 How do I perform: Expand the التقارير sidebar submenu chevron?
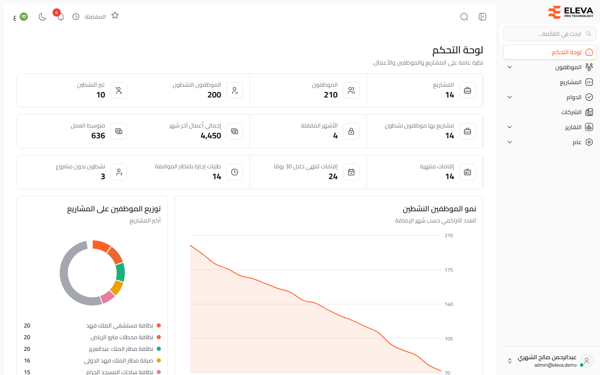click(510, 127)
